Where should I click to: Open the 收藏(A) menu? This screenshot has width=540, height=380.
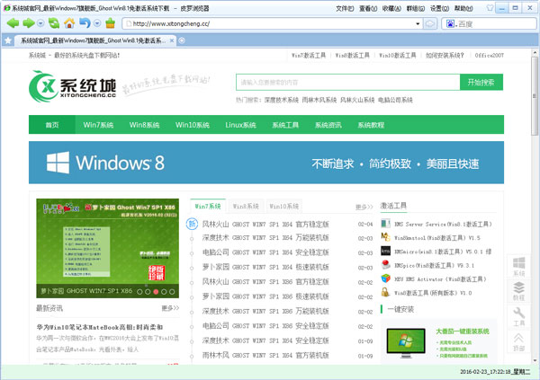[391, 8]
